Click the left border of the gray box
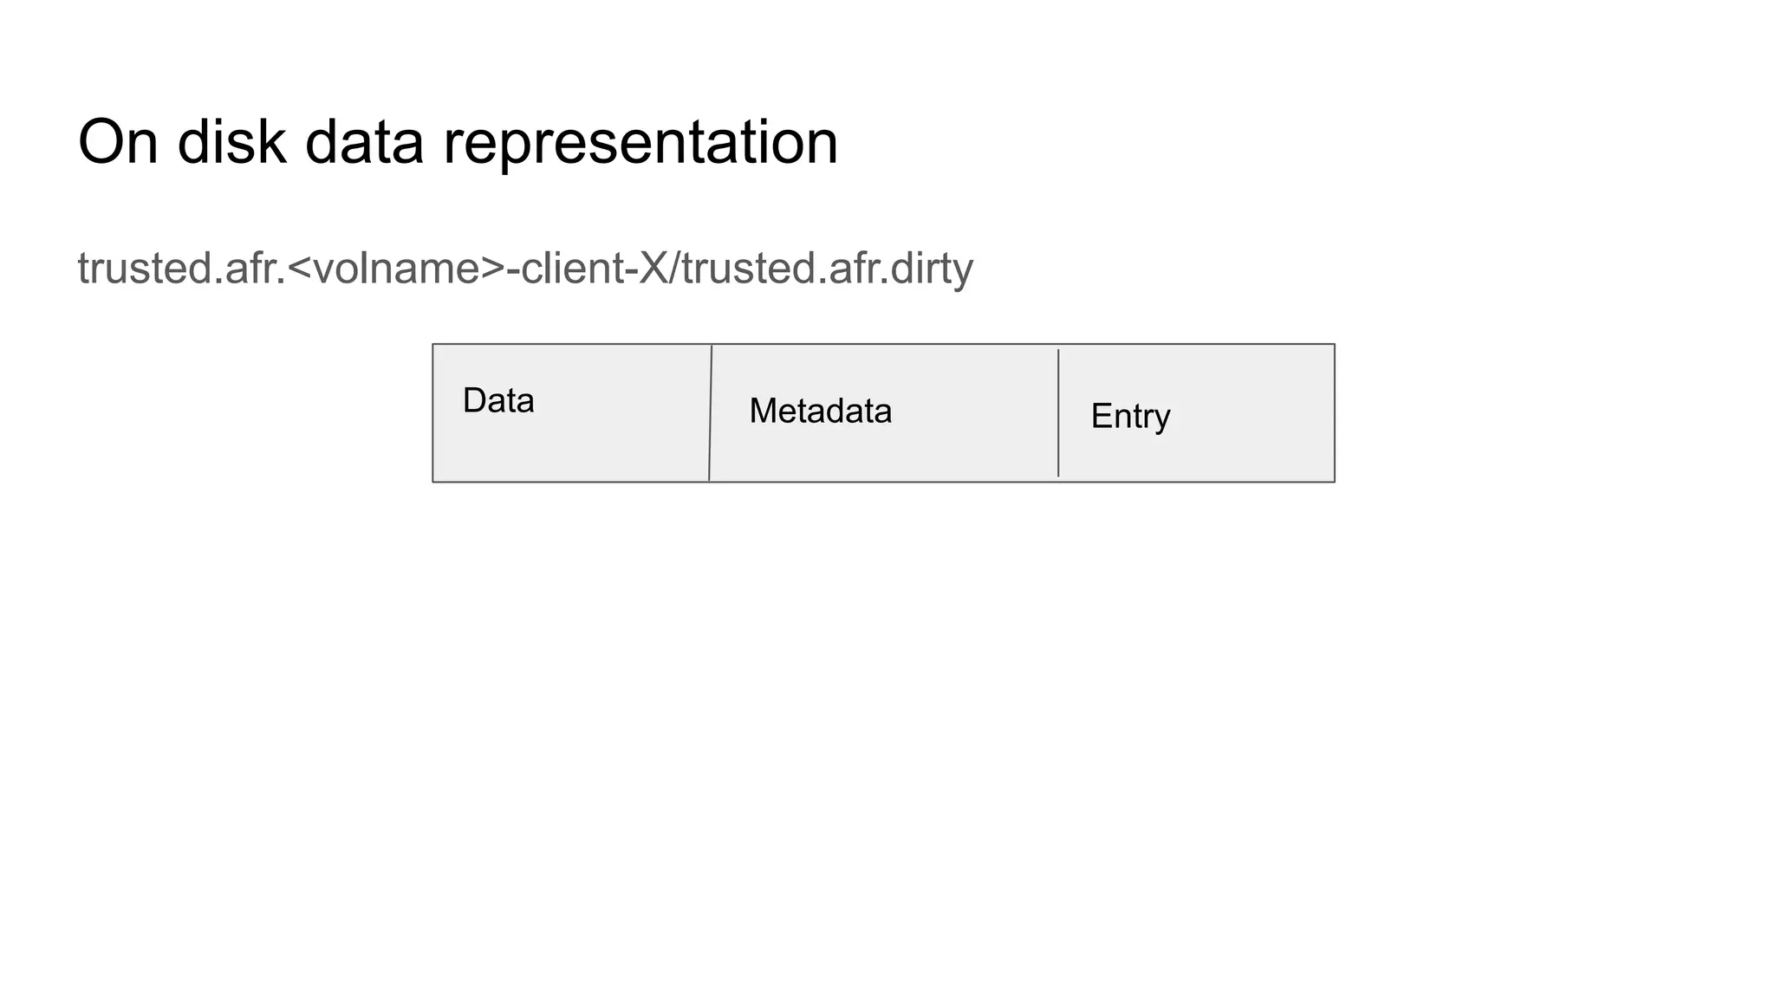The width and height of the screenshot is (1775, 998). point(432,413)
